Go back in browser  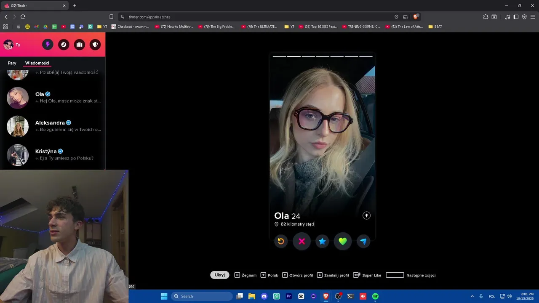[6, 17]
